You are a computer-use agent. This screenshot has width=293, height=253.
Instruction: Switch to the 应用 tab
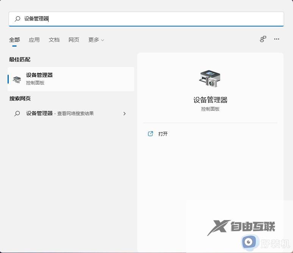[34, 40]
